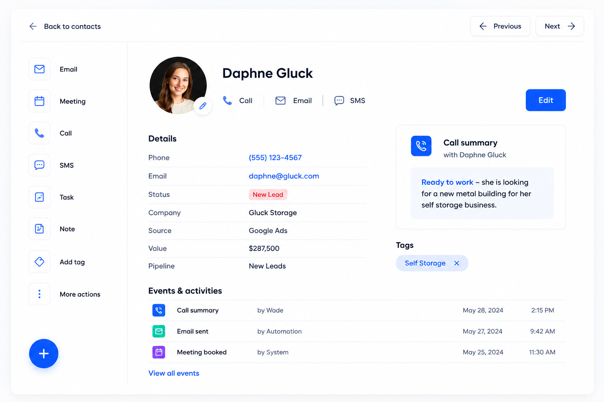Open the Email envelope icon in sidebar
The height and width of the screenshot is (402, 604).
tap(39, 69)
